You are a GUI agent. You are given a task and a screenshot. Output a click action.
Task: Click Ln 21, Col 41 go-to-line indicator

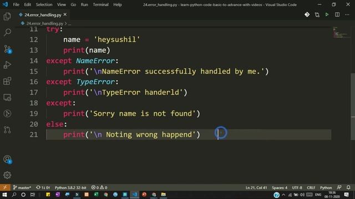[x=256, y=188]
